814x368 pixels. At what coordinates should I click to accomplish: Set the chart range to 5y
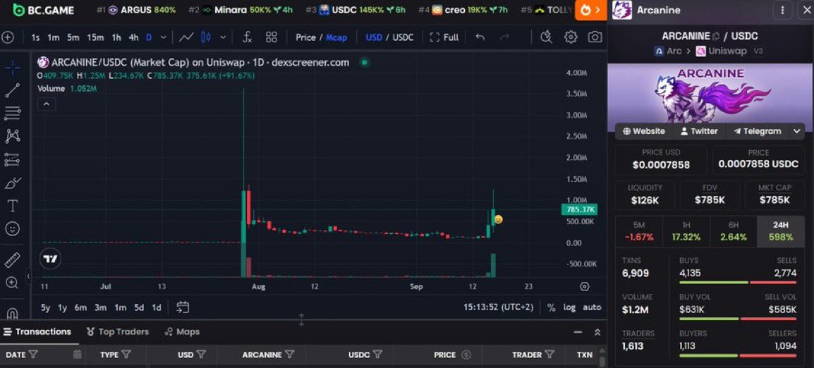click(46, 307)
